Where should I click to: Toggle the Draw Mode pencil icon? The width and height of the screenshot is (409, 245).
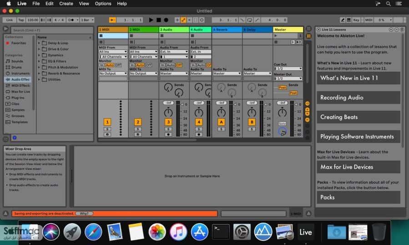click(343, 20)
